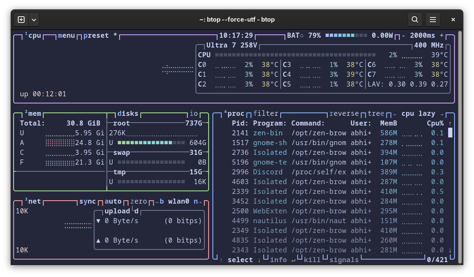This screenshot has height=277, width=474.
Task: Open signals for the selected process
Action: click(x=344, y=260)
